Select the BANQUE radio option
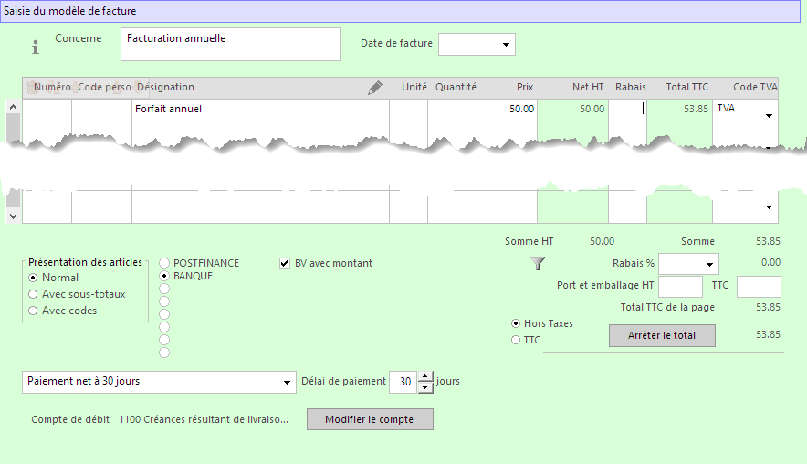 tap(164, 276)
